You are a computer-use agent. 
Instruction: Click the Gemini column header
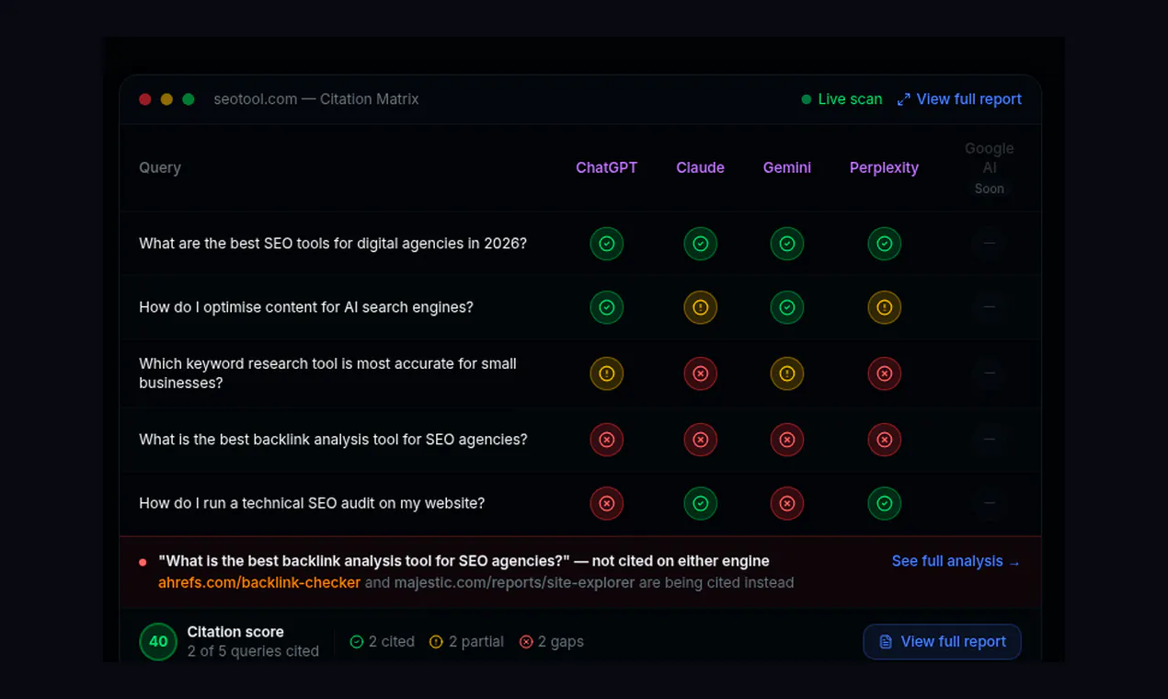tap(786, 167)
